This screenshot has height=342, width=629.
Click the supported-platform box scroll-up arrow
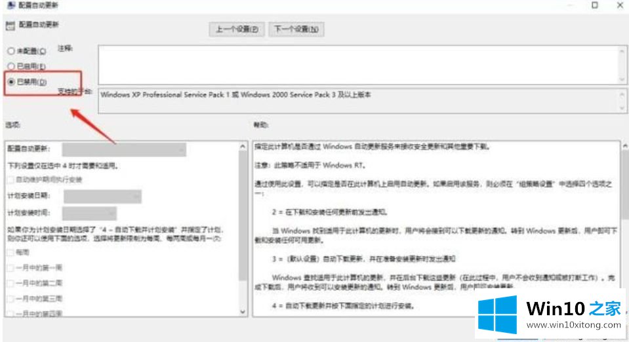pyautogui.click(x=622, y=94)
